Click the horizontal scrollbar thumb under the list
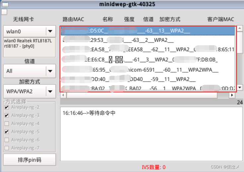This screenshot has width=244, height=172. coord(142,95)
